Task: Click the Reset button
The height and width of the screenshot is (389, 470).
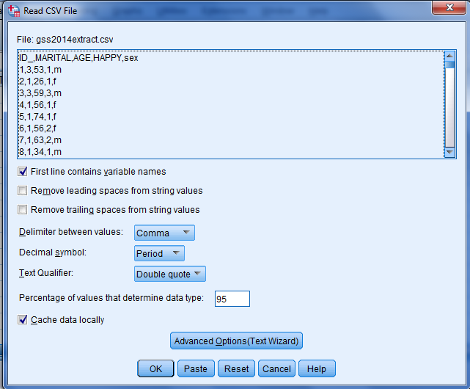Action: pos(237,368)
